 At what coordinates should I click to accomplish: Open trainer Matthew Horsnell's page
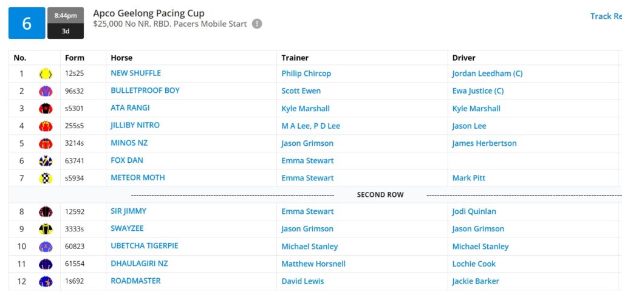tap(313, 264)
